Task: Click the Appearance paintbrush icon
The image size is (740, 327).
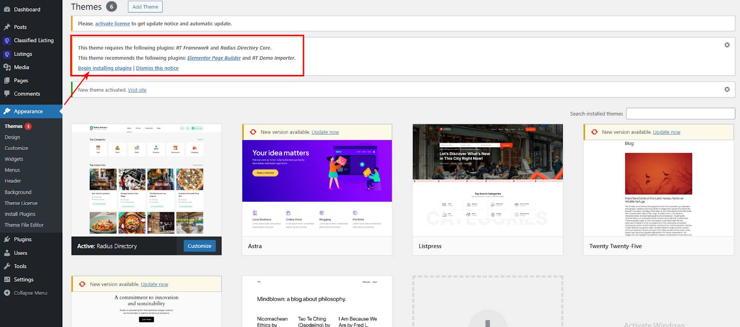Action: (x=7, y=111)
